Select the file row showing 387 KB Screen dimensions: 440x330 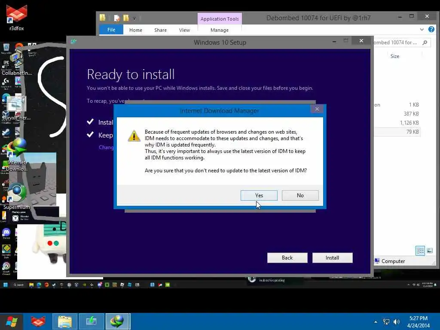pos(397,113)
